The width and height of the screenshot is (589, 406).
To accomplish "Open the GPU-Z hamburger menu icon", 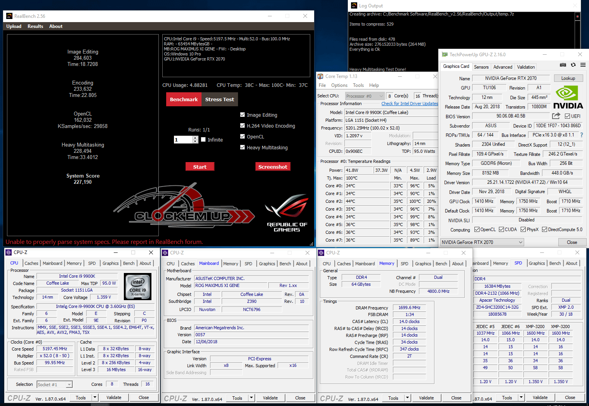I will point(583,65).
